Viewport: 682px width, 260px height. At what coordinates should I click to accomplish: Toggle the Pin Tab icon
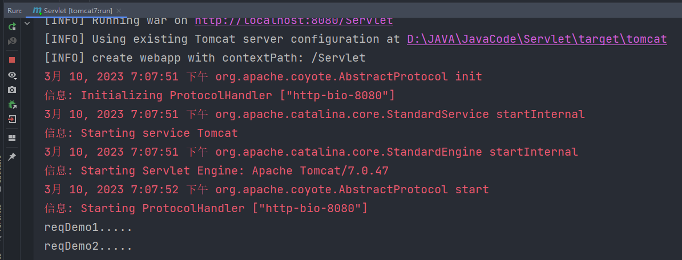12,156
